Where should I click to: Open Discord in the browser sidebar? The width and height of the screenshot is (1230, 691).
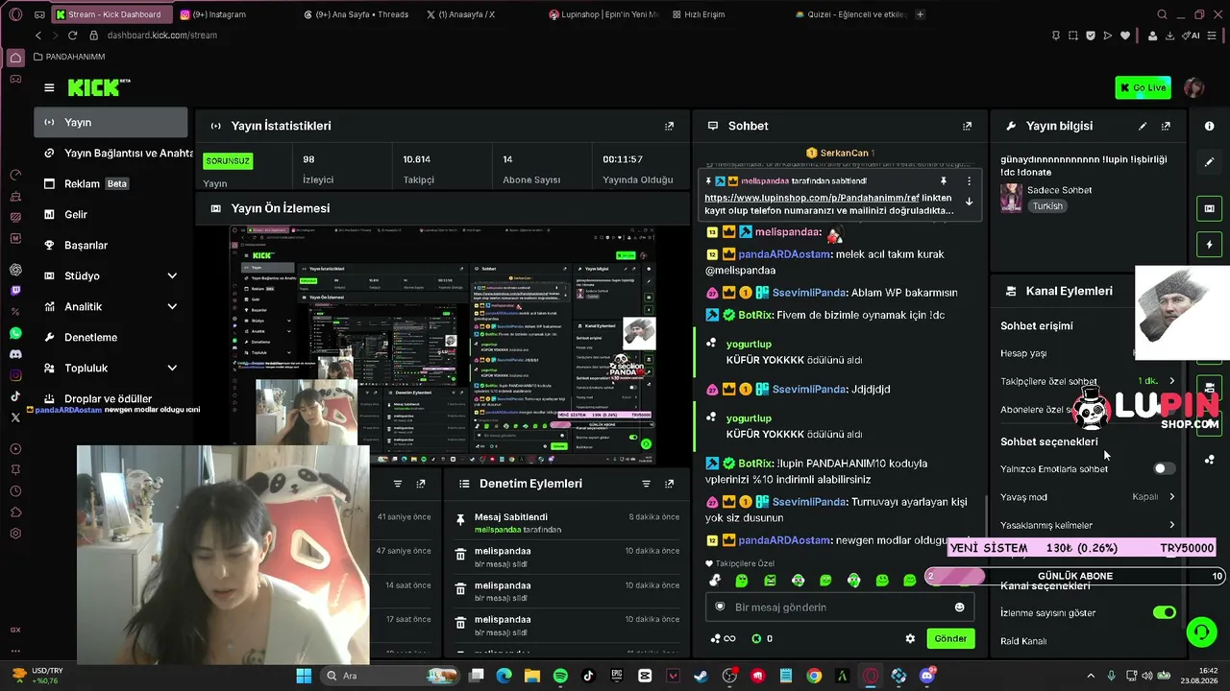coord(15,354)
